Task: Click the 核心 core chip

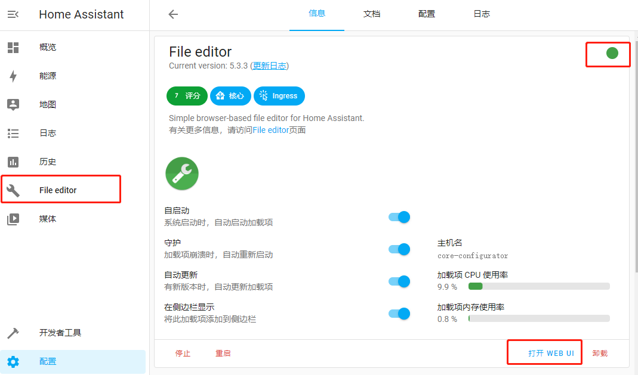Action: [x=230, y=96]
